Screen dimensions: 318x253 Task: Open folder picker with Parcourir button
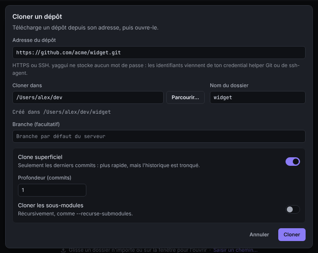(x=185, y=97)
